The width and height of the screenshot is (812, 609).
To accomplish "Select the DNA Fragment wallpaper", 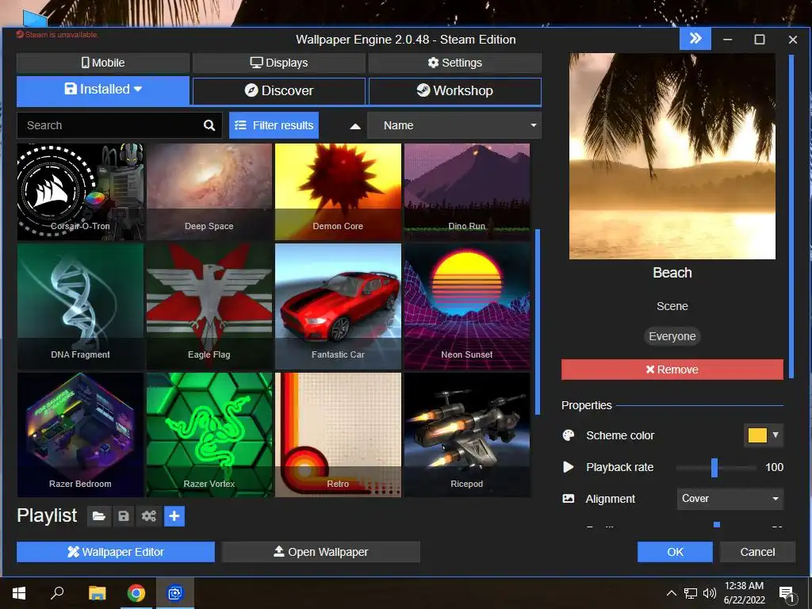I will click(80, 307).
